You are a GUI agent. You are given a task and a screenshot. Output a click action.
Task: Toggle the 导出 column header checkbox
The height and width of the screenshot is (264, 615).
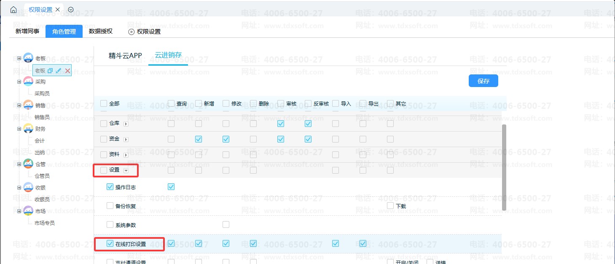click(x=363, y=103)
